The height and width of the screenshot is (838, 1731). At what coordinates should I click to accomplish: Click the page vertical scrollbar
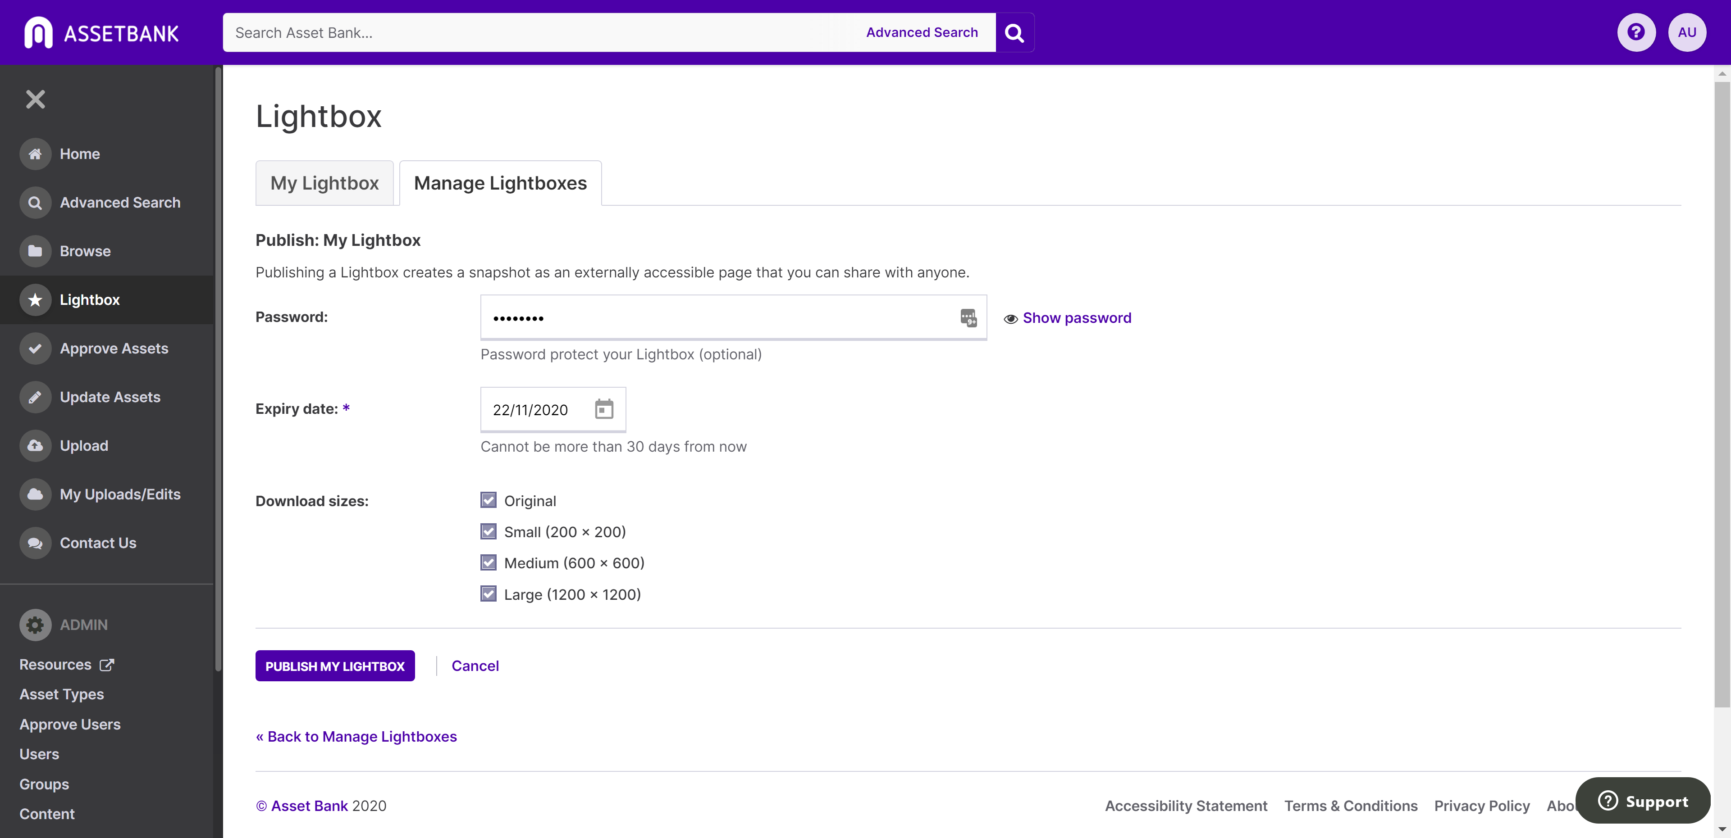pyautogui.click(x=1722, y=395)
